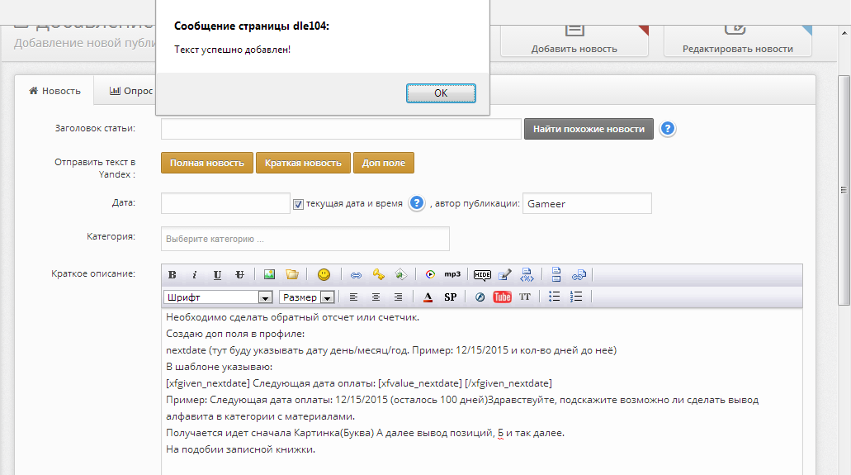The height and width of the screenshot is (475, 851).
Task: Open Добавить новость panel button
Action: tap(574, 40)
